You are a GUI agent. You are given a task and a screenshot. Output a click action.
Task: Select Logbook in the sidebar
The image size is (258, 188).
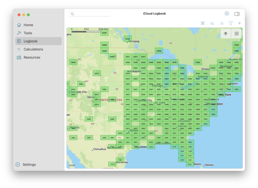[x=30, y=41]
